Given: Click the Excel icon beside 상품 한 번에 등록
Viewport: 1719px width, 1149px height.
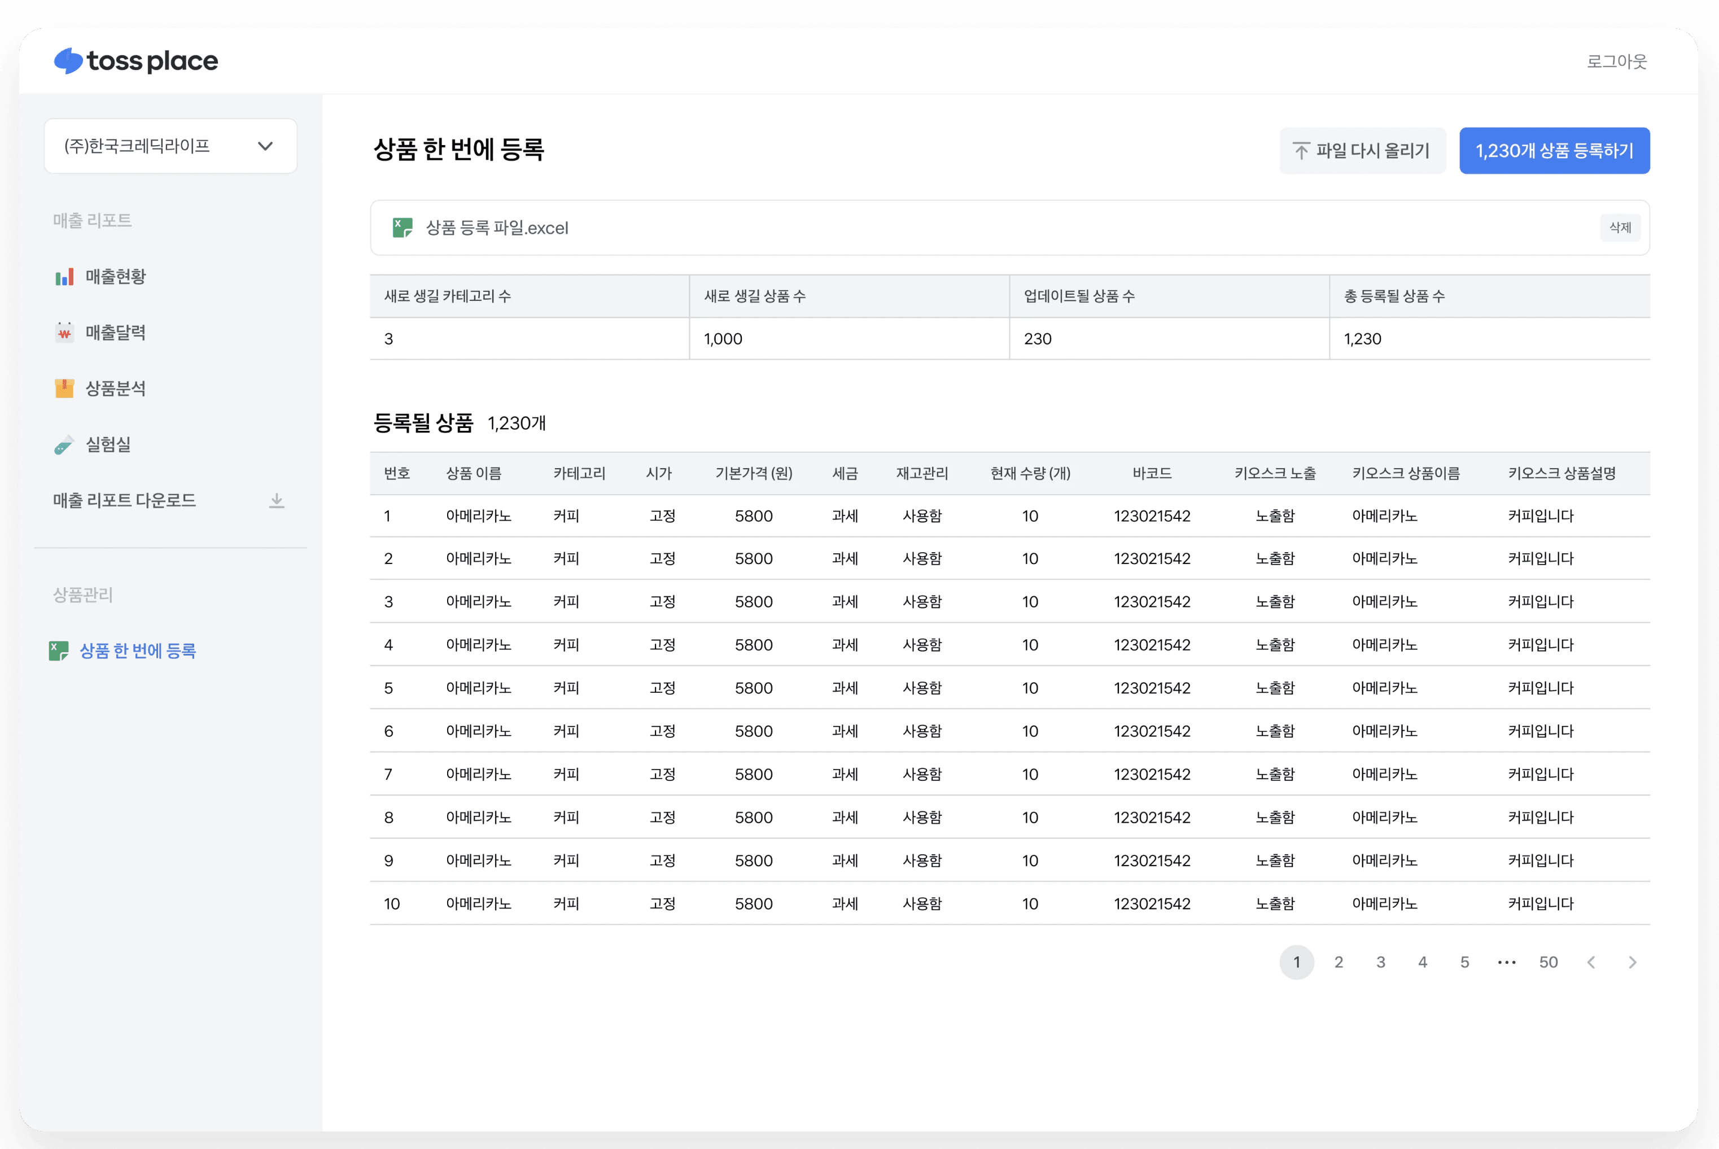Looking at the screenshot, I should point(59,650).
